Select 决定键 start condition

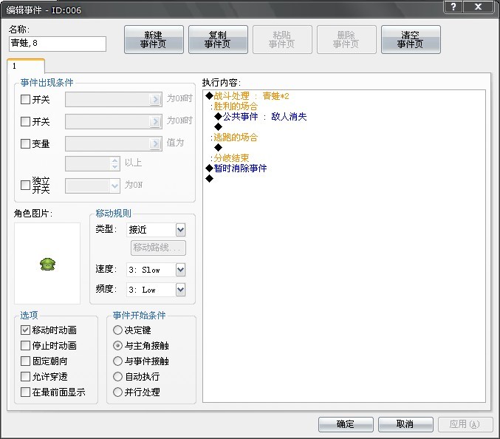tap(117, 330)
